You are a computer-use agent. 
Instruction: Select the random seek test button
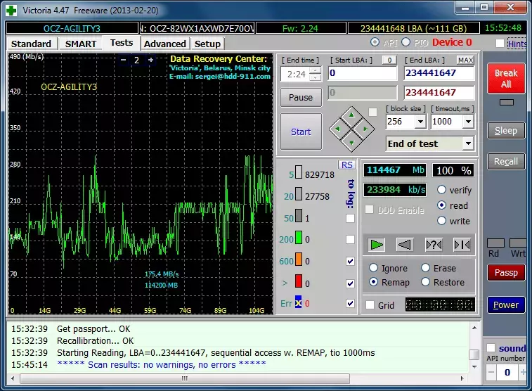(434, 245)
